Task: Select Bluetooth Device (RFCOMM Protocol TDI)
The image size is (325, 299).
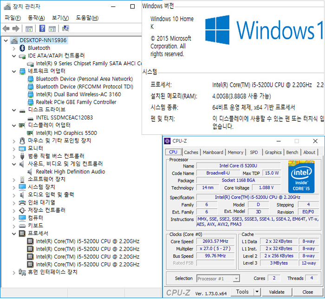Action: coord(84,87)
